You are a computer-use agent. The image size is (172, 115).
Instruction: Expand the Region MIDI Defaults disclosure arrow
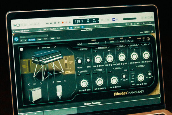pyautogui.click(x=13, y=32)
